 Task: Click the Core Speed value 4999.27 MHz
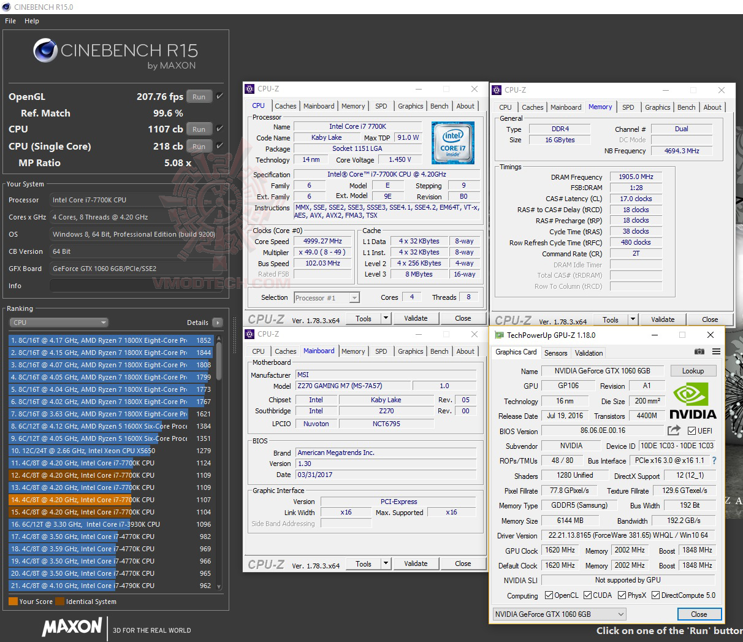click(x=322, y=241)
